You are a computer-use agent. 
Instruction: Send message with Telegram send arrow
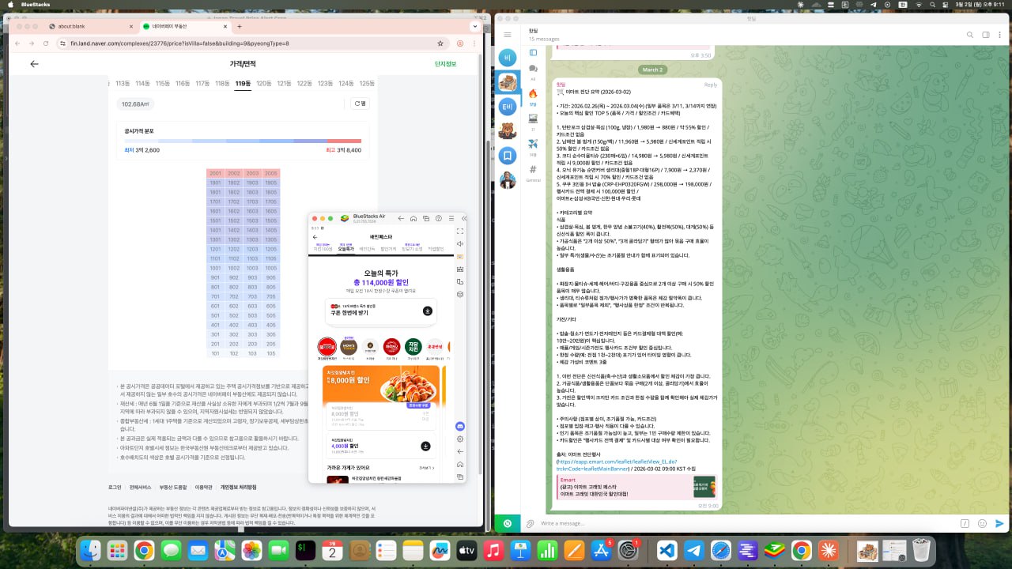coord(999,523)
